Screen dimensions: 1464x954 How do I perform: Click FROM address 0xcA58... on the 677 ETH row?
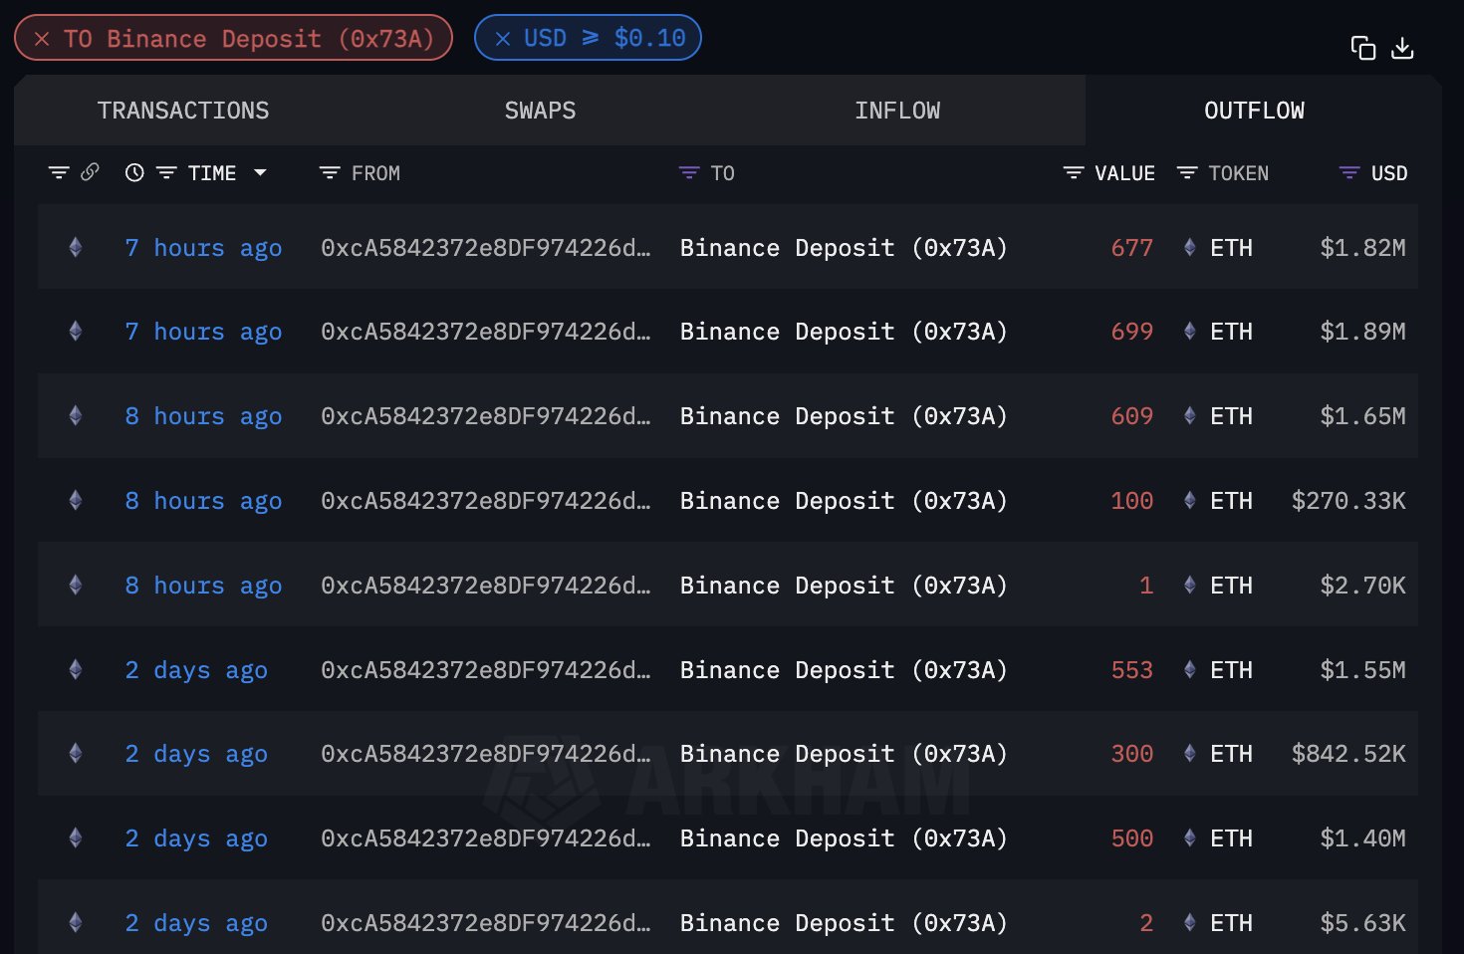click(486, 248)
